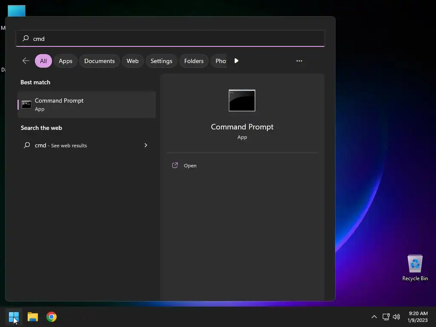Open the network status tray icon

click(x=386, y=317)
